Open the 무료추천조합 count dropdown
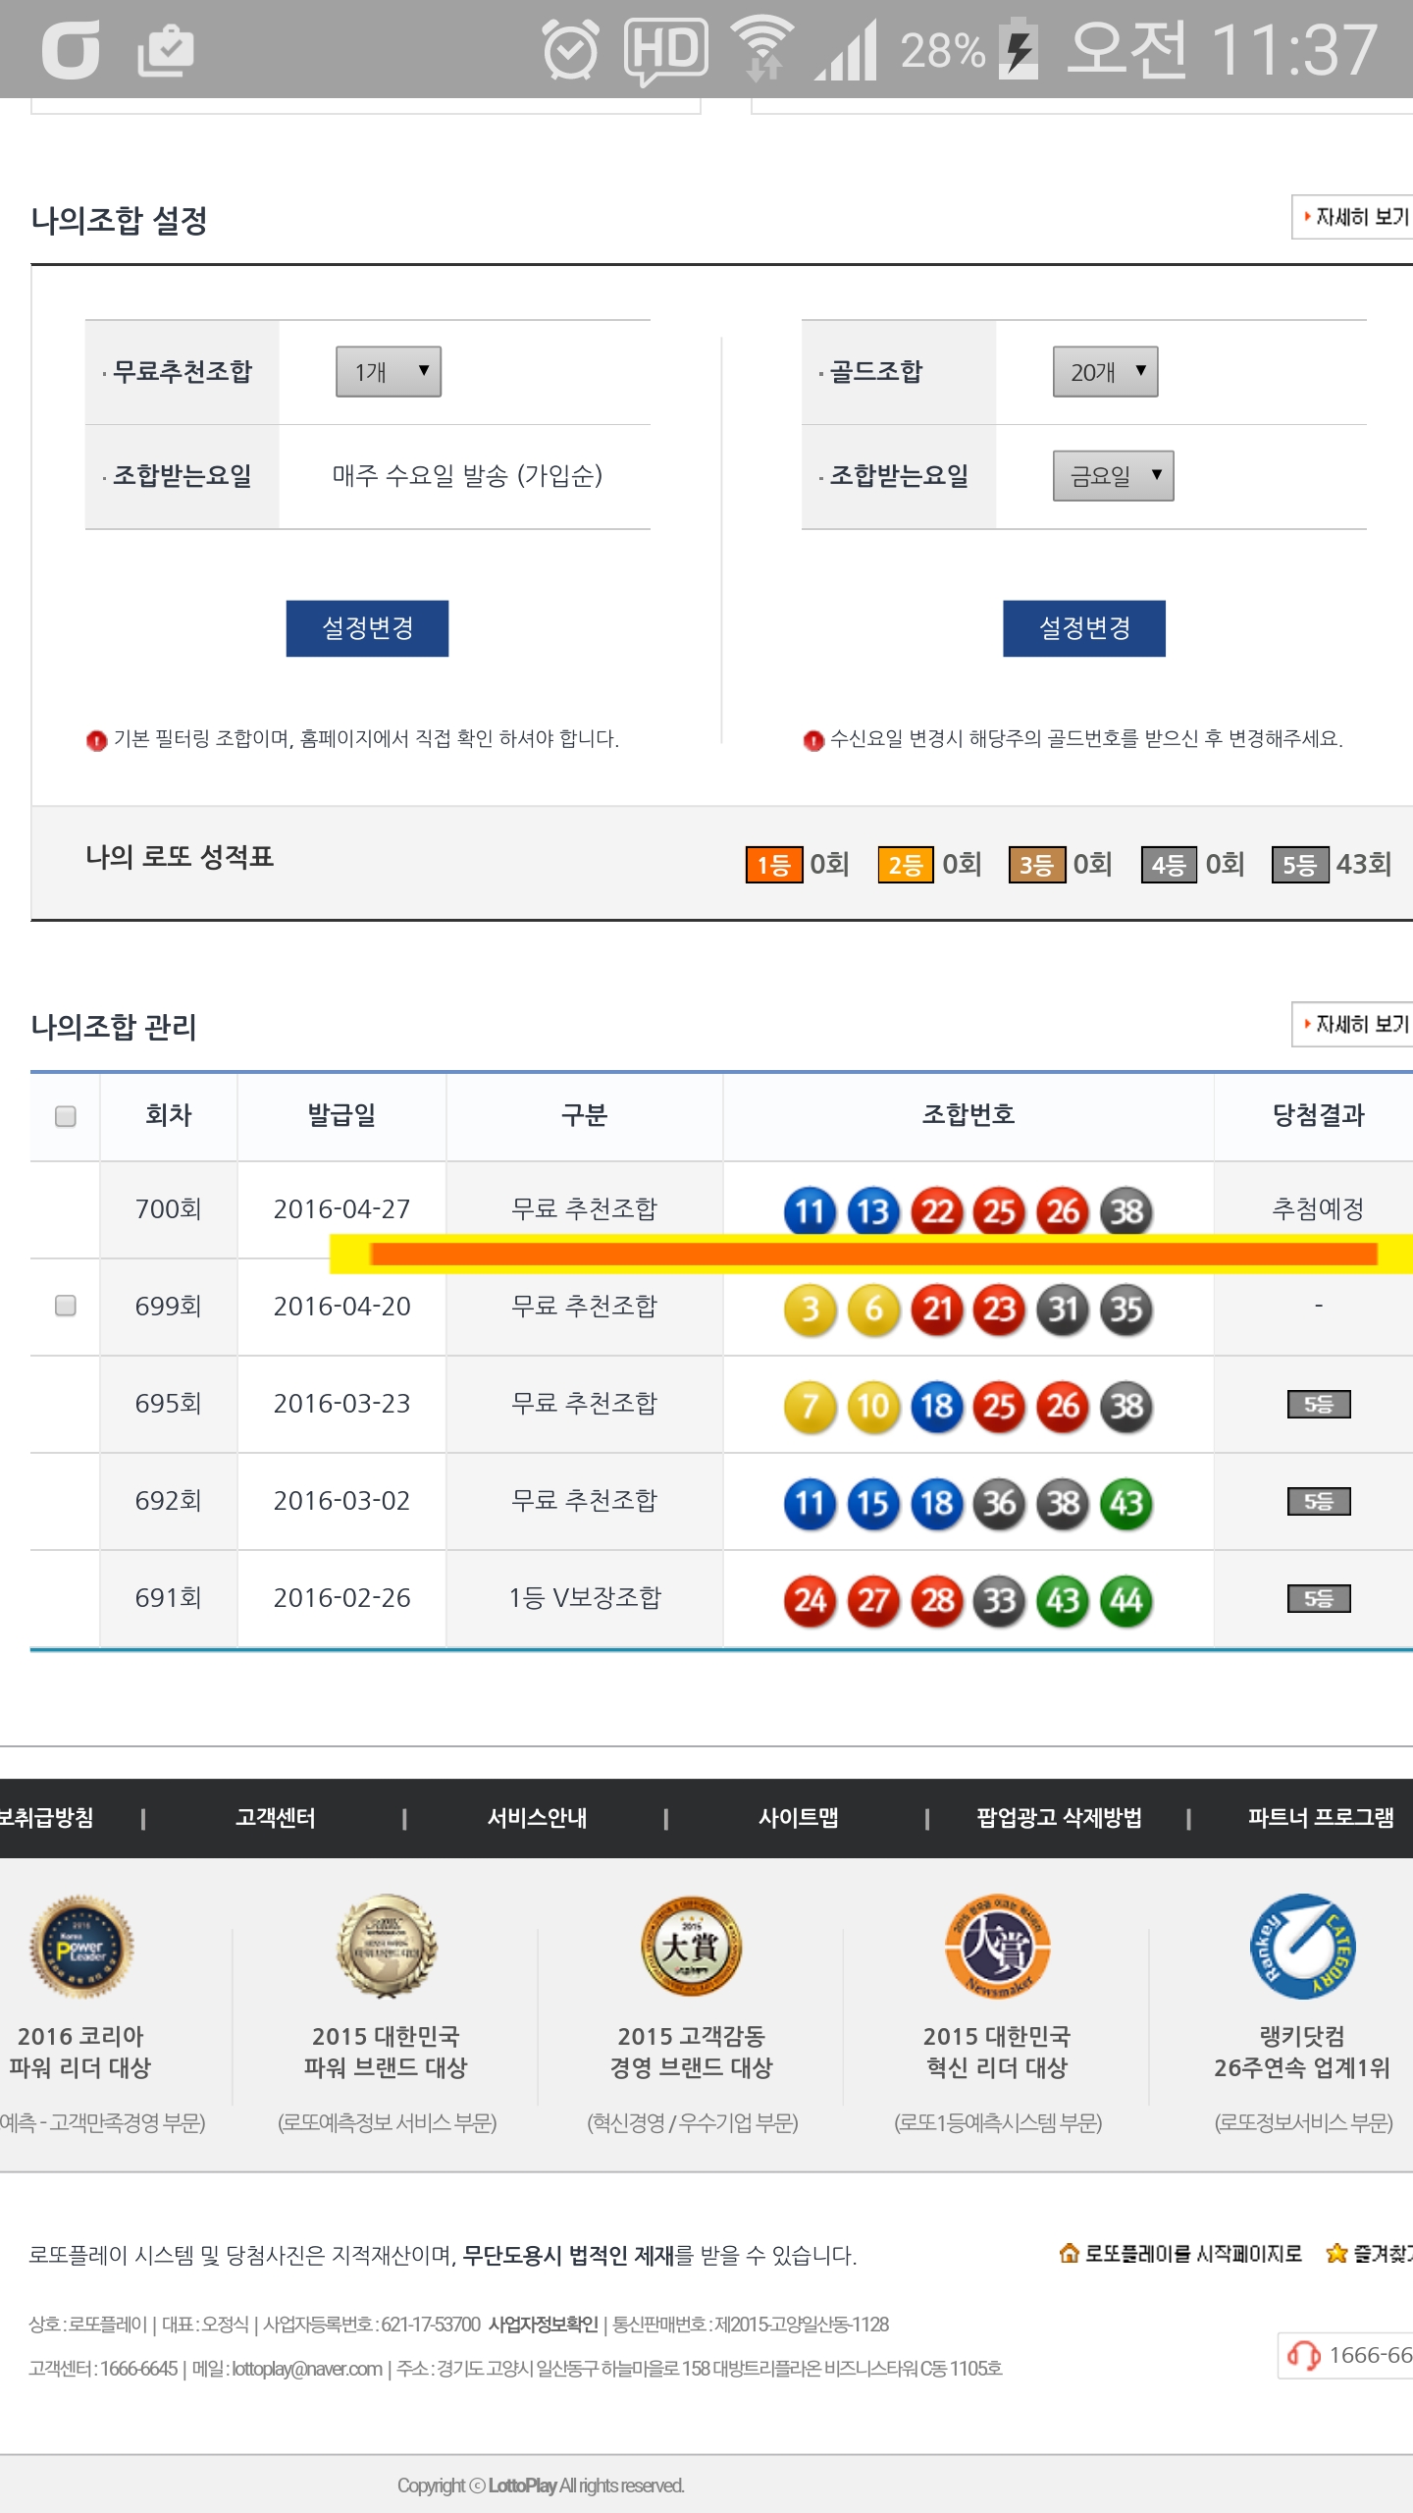Image resolution: width=1413 pixels, height=2513 pixels. click(389, 372)
